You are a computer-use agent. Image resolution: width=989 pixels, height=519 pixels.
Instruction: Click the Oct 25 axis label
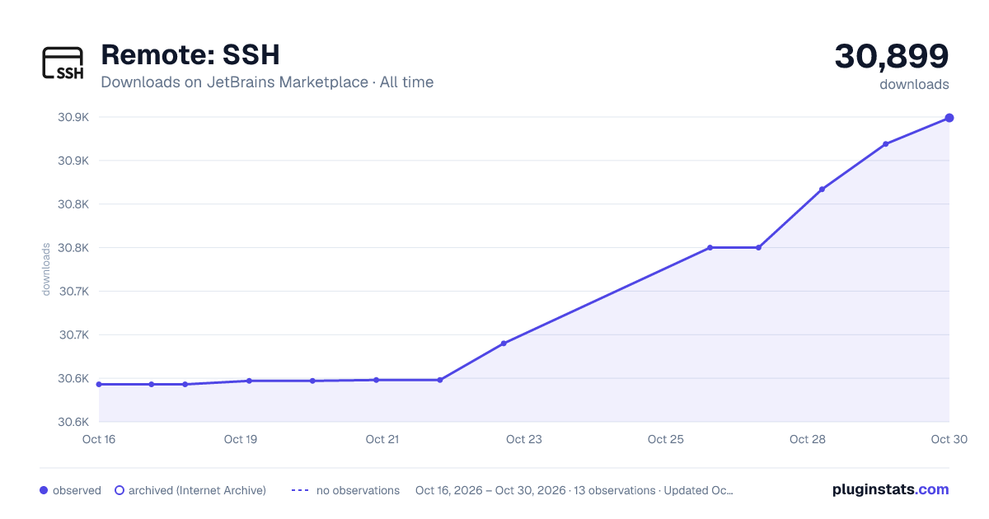pyautogui.click(x=666, y=439)
